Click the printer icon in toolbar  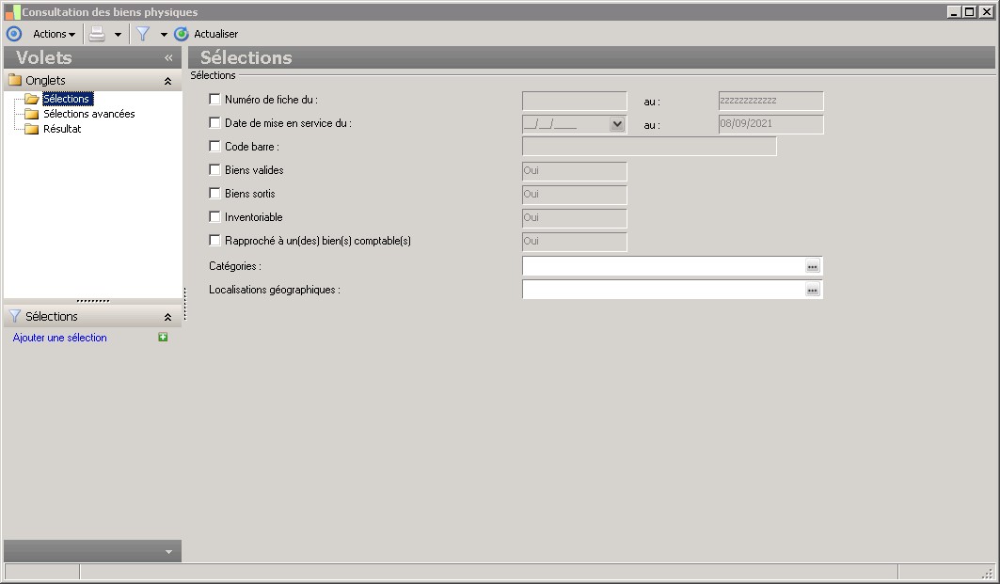point(97,34)
